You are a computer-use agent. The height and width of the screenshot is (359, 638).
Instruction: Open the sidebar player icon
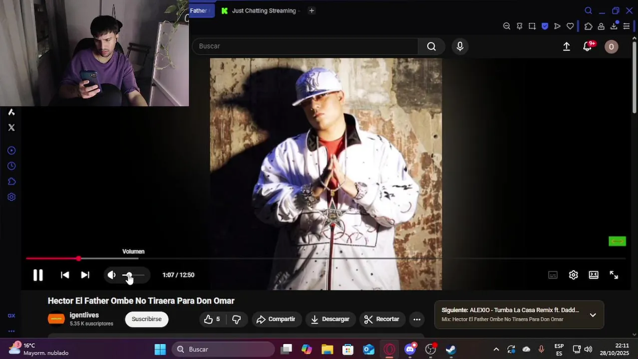(11, 151)
